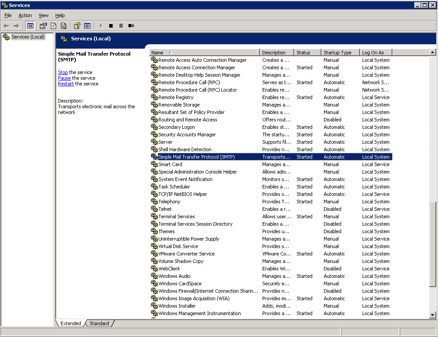Sort by the Name column header
Viewport: 438px width, 337px height.
(204, 53)
